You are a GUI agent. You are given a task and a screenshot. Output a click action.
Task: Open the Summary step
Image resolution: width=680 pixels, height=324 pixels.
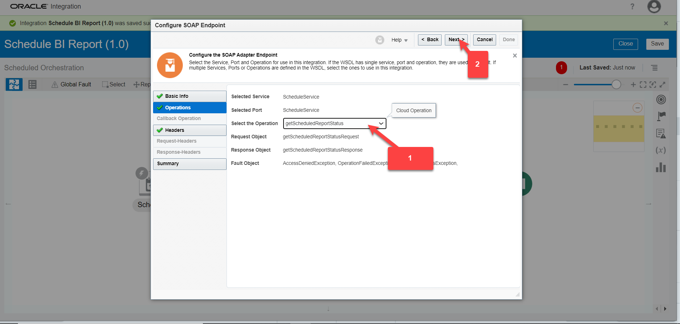[190, 164]
